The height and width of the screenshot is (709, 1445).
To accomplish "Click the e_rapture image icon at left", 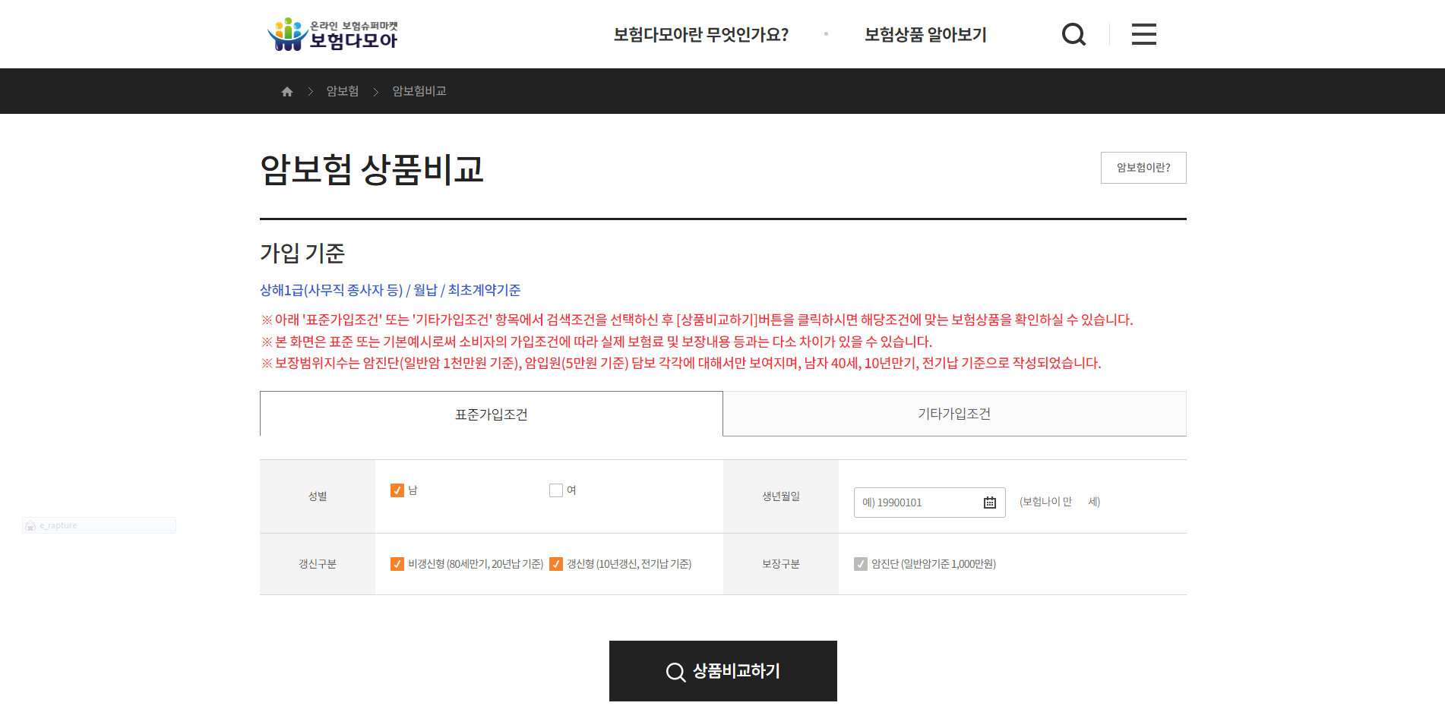I will [30, 525].
